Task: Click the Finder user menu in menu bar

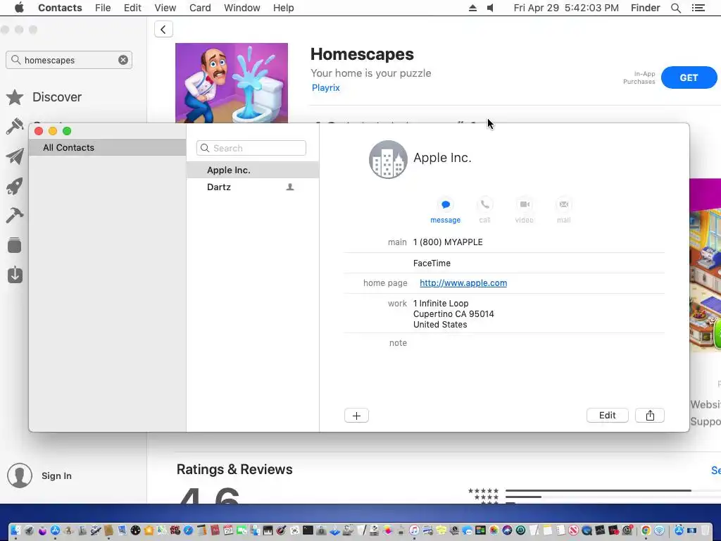Action: point(645,8)
